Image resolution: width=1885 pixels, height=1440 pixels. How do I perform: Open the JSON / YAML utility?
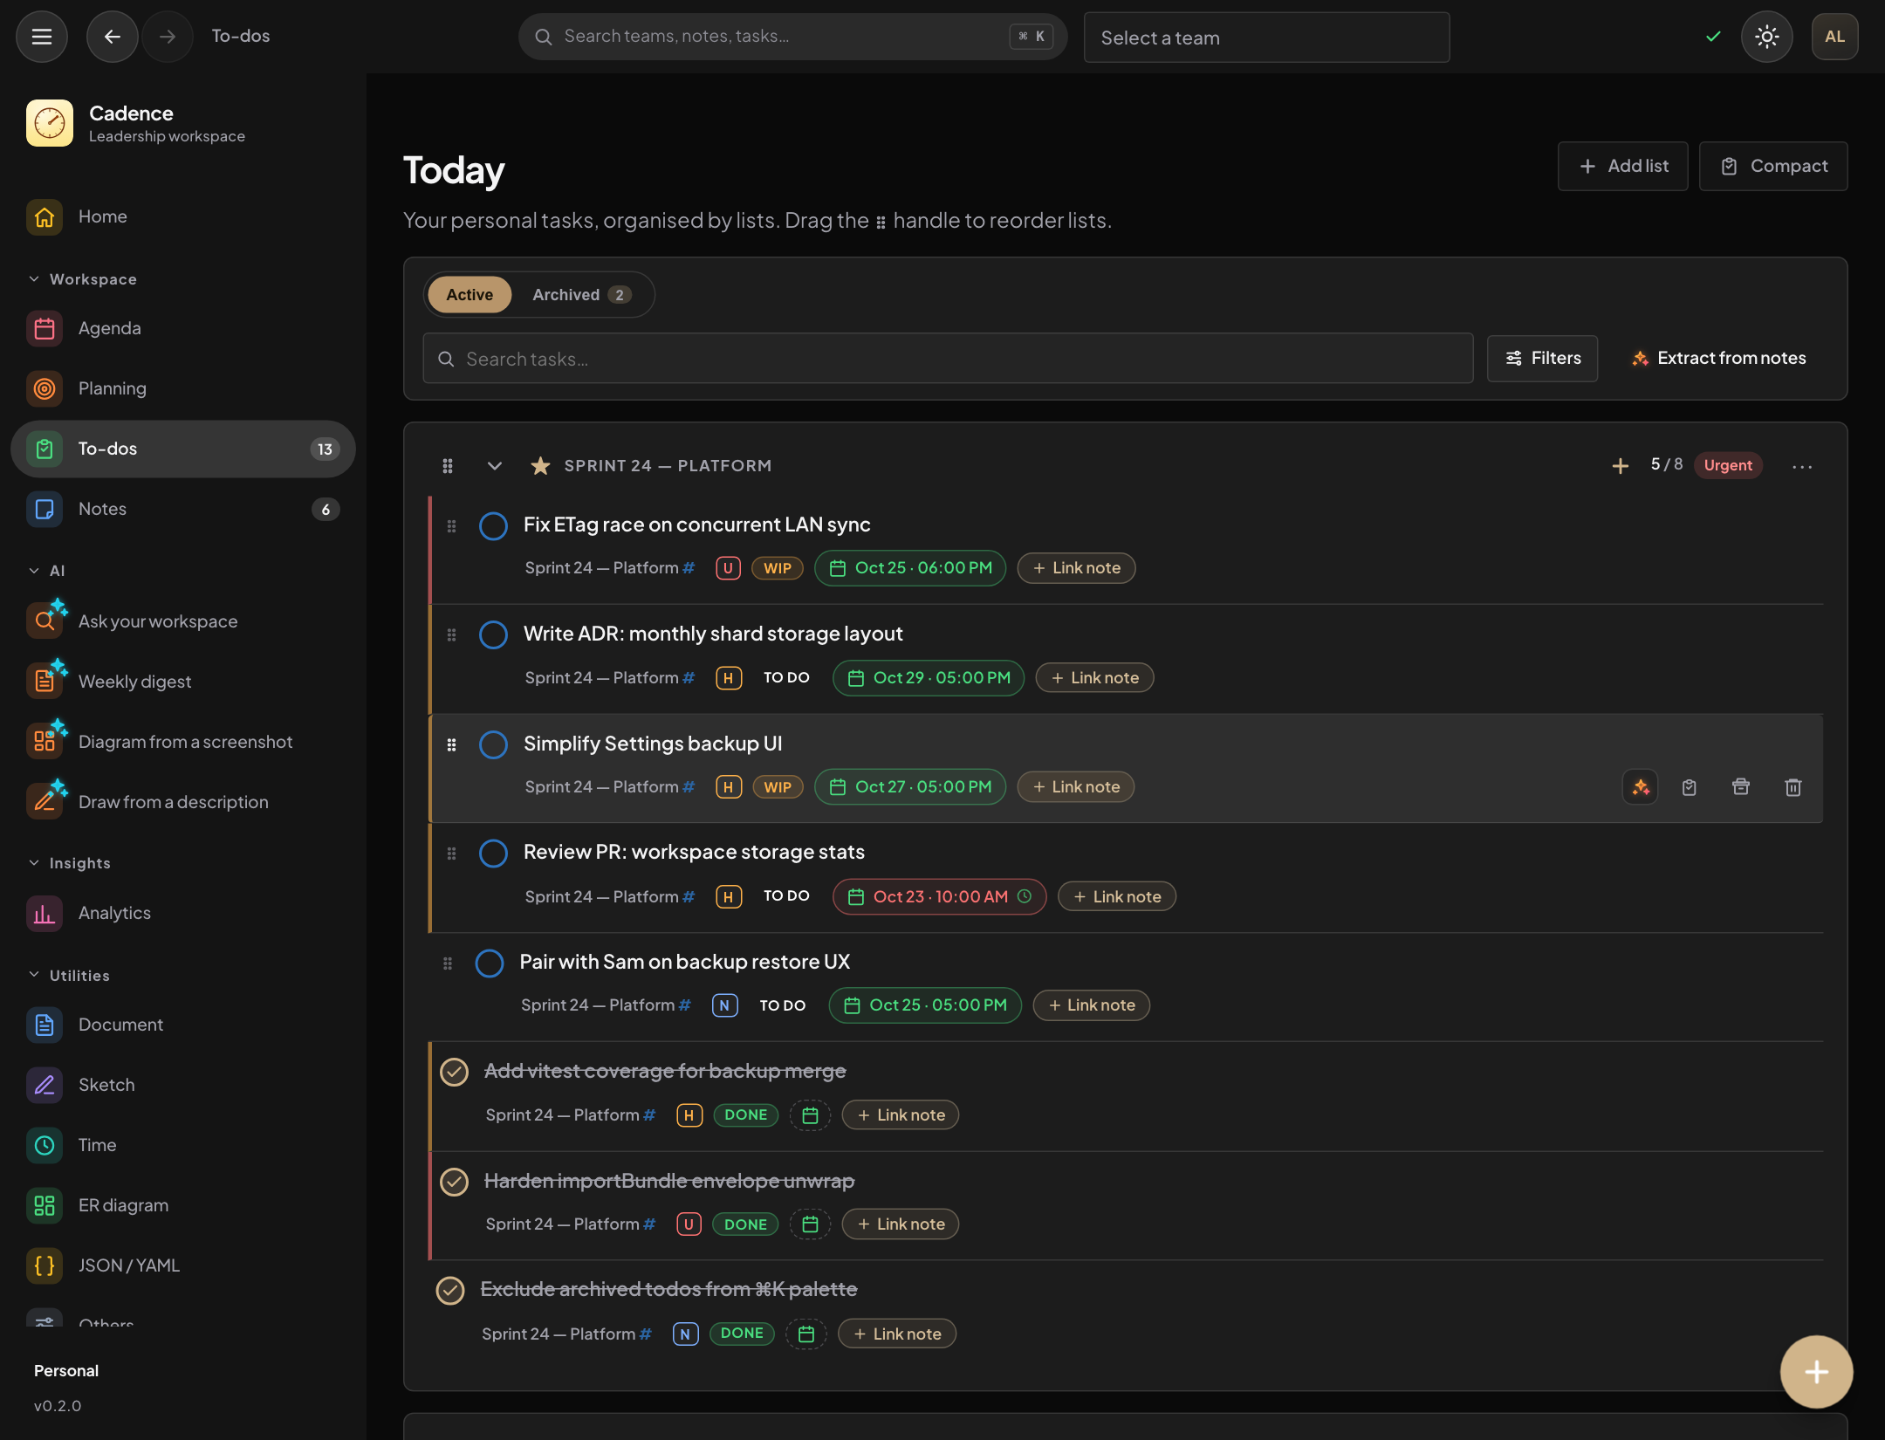(x=183, y=1265)
